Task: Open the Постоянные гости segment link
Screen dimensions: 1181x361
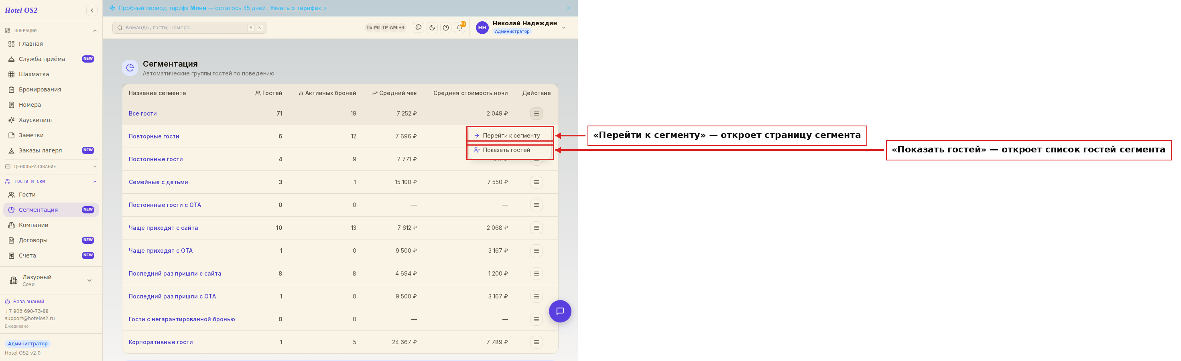Action: tap(155, 159)
